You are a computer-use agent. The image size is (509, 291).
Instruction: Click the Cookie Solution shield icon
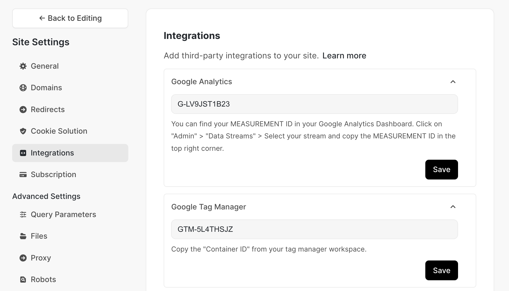tap(23, 131)
